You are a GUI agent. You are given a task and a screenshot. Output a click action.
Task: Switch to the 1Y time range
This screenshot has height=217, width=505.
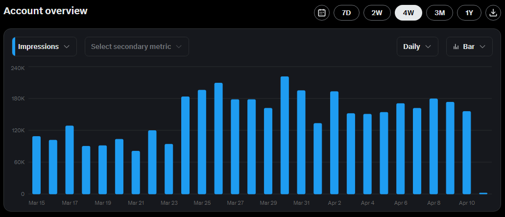(469, 13)
